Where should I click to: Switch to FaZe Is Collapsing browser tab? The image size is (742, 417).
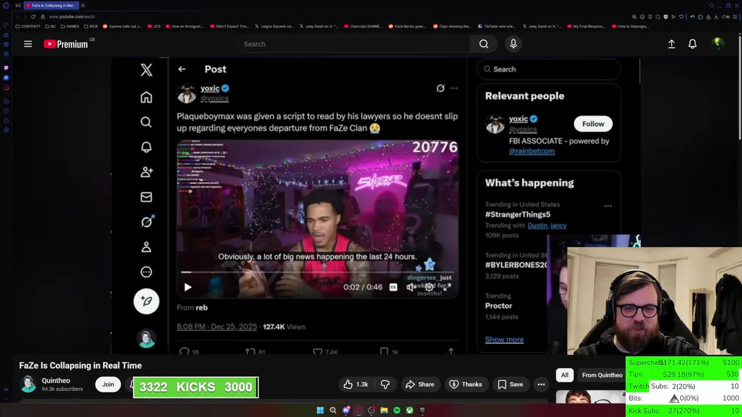pyautogui.click(x=52, y=5)
